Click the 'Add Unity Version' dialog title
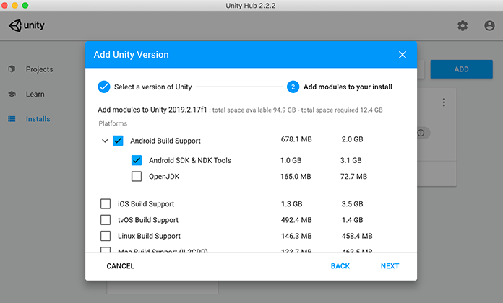The width and height of the screenshot is (503, 303). pyautogui.click(x=132, y=55)
